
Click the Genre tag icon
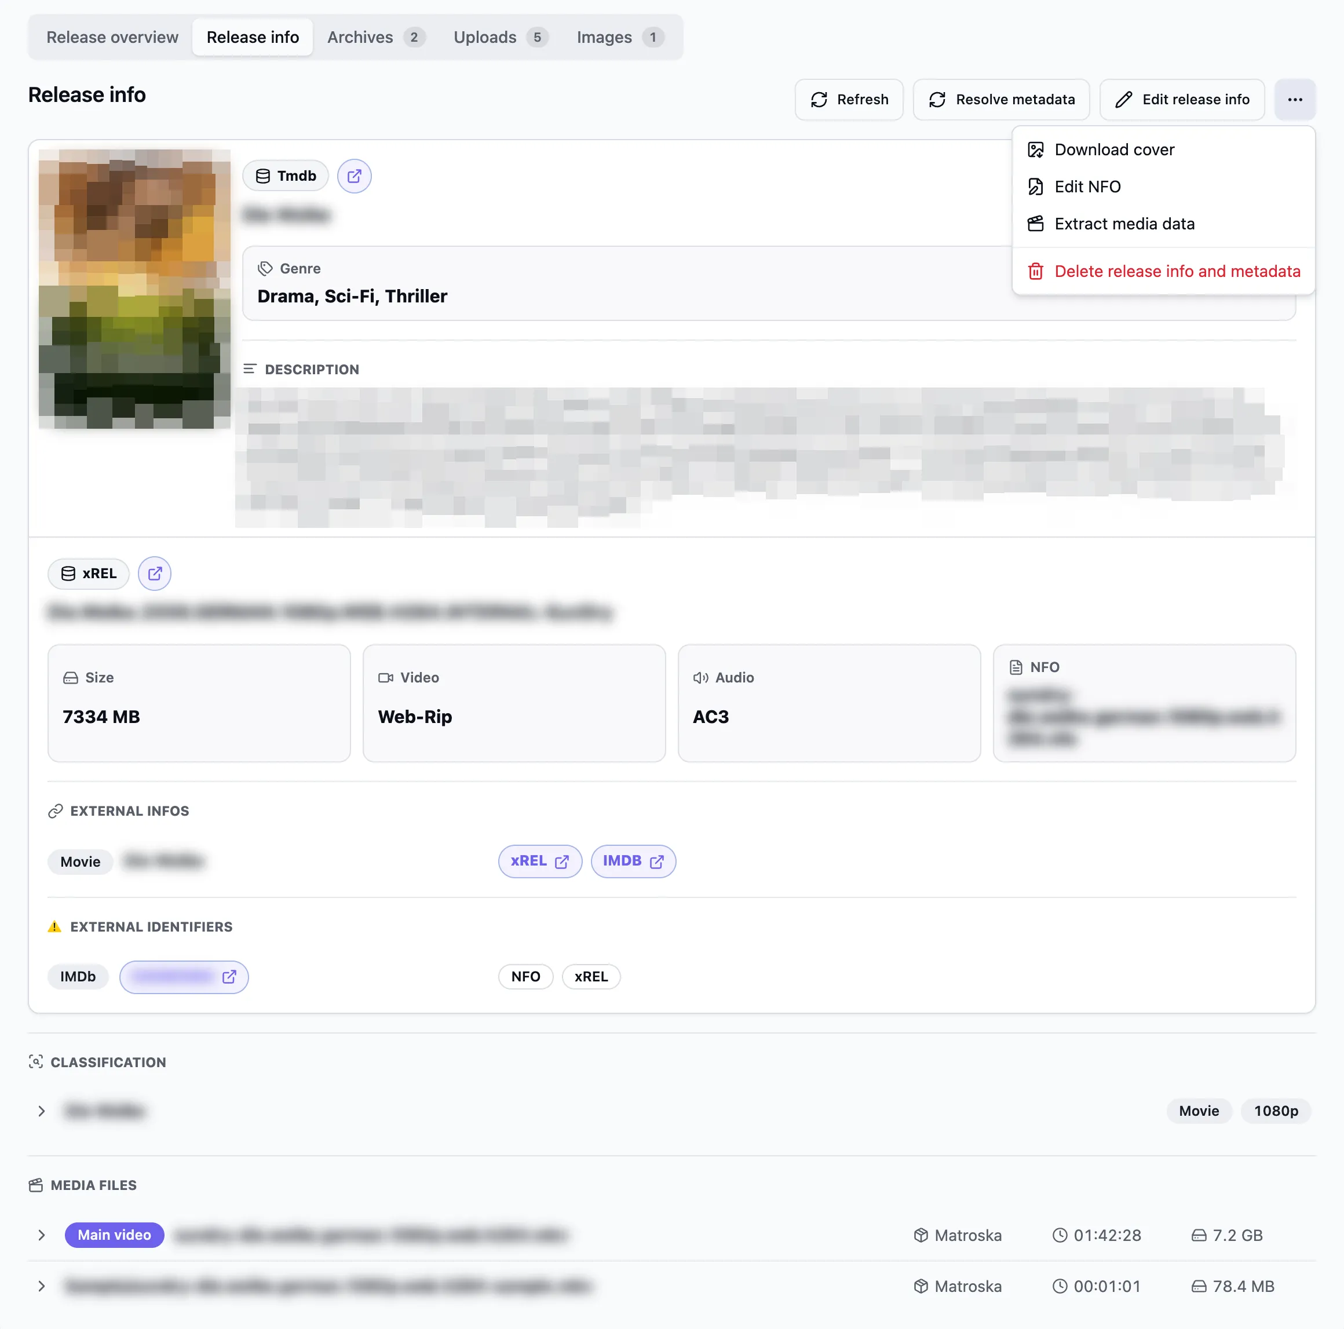click(x=265, y=269)
